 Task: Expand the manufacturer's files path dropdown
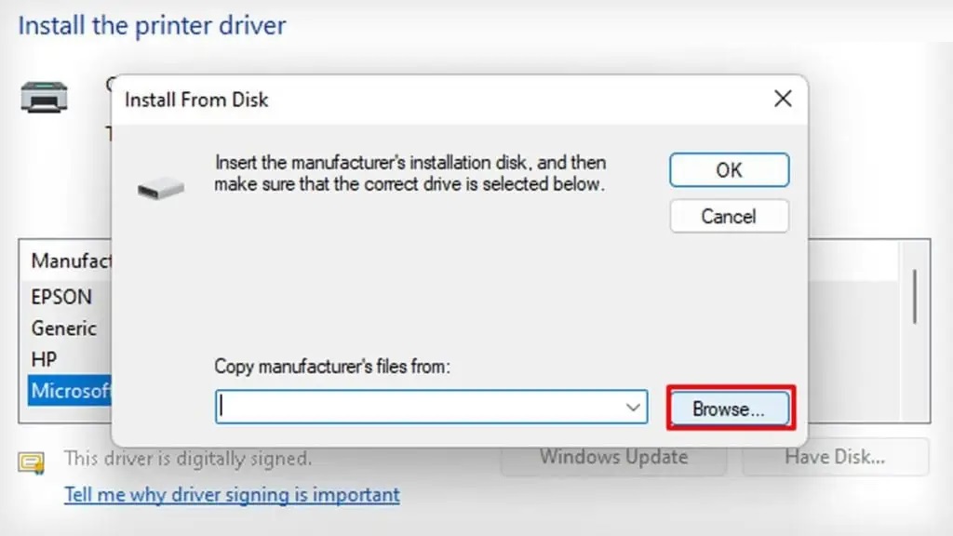[x=634, y=408]
